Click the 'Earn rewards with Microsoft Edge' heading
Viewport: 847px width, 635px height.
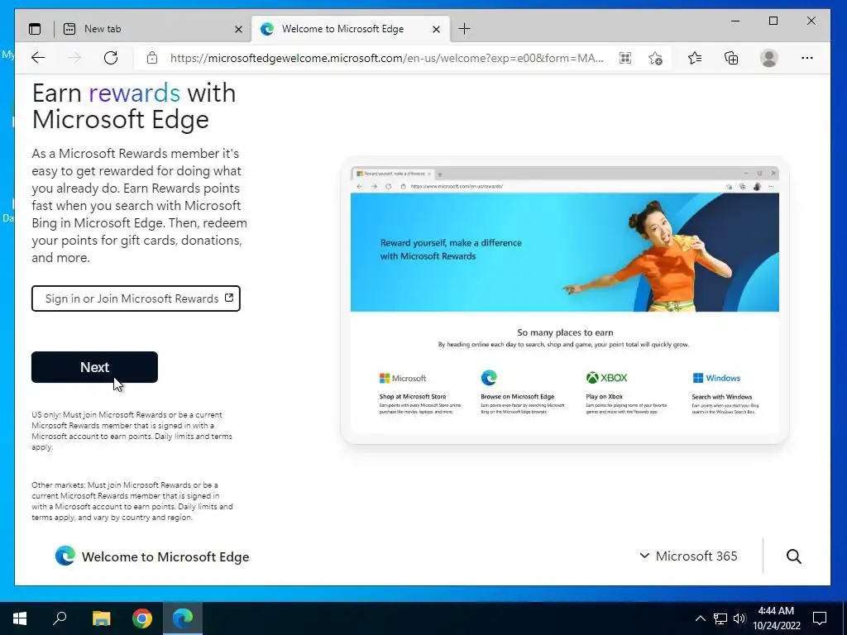coord(134,106)
